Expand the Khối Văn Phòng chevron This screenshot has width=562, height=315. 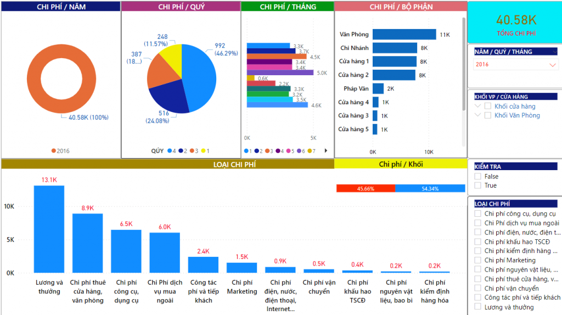point(477,115)
